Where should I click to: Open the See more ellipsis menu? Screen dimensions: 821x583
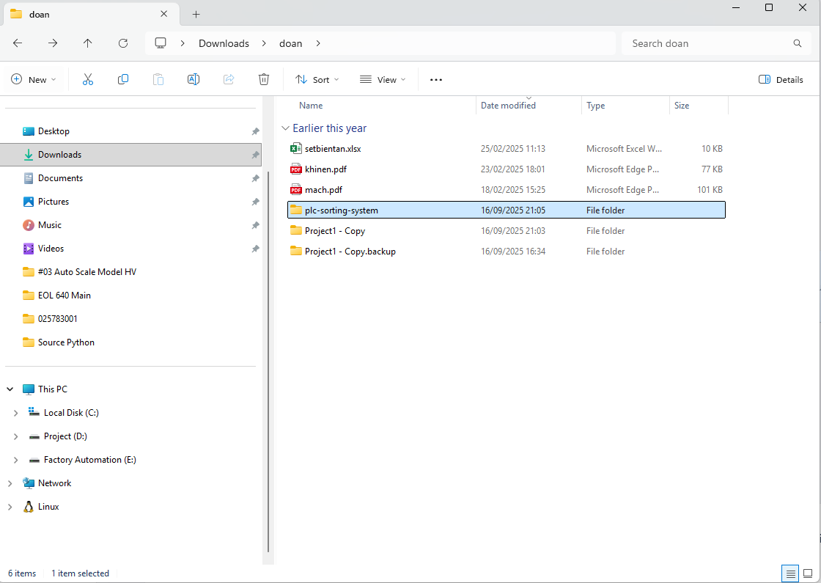click(x=436, y=79)
